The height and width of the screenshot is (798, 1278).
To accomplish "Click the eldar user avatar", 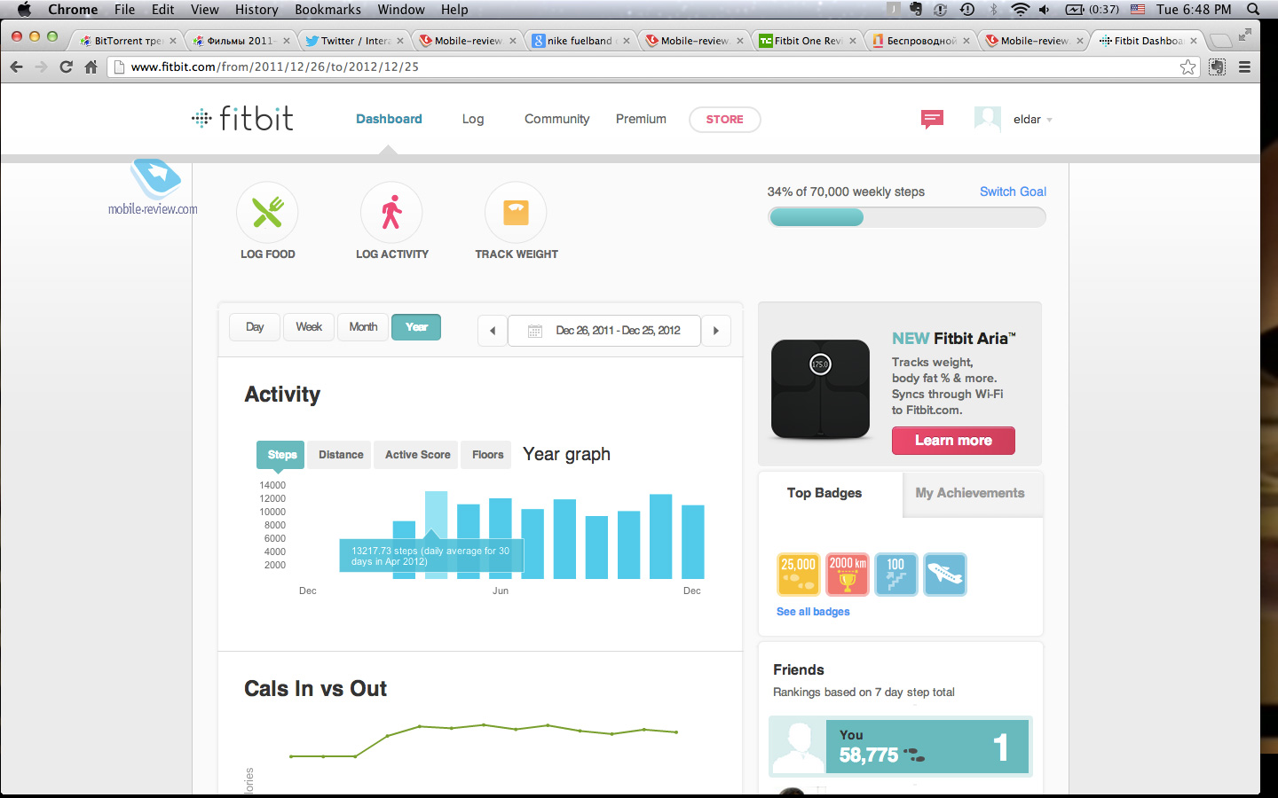I will click(x=988, y=120).
